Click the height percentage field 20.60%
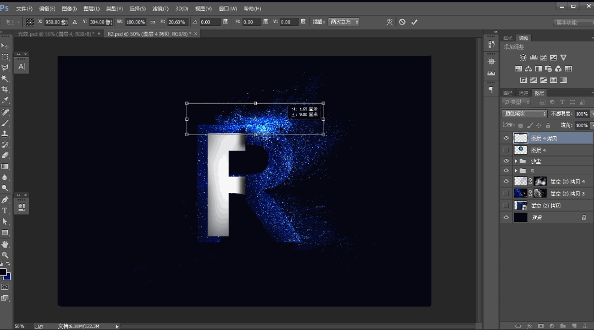Viewport: 594px width, 330px height. 177,22
